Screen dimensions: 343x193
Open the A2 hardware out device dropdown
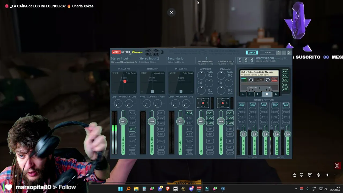(246, 60)
